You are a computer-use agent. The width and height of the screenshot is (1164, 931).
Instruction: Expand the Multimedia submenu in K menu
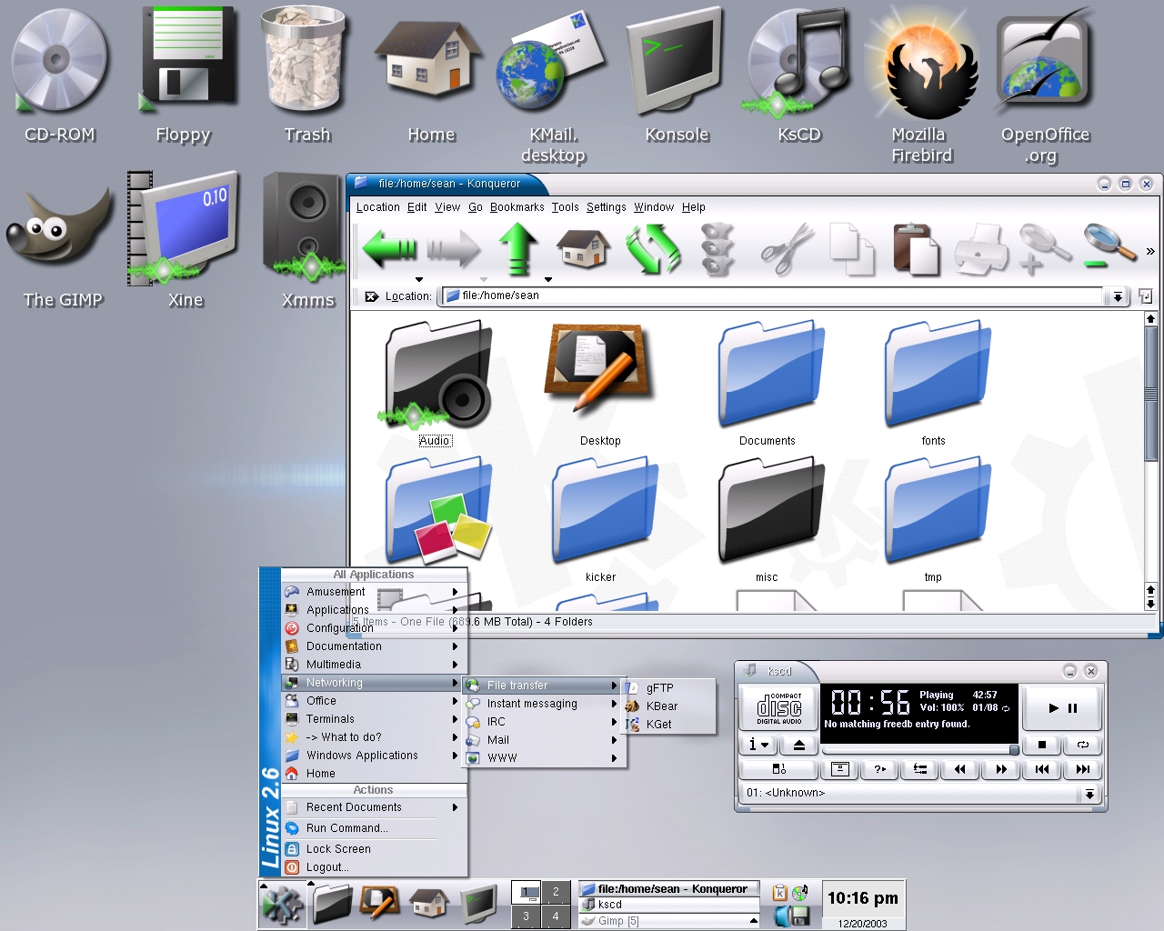click(374, 665)
